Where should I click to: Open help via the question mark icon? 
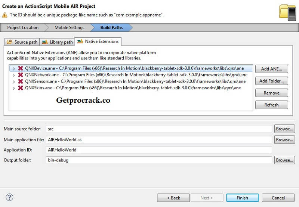(x=9, y=197)
